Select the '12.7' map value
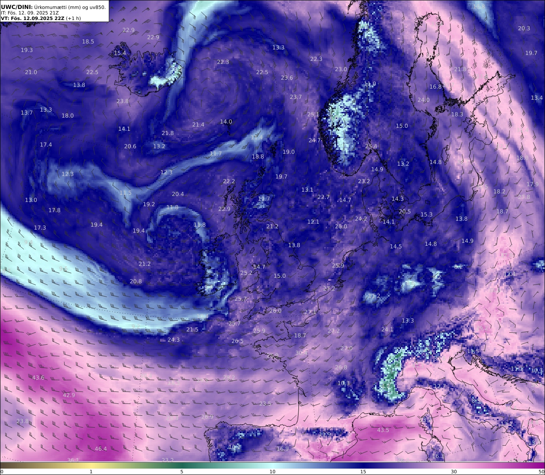Screen dimensions: 545x475 [x=439, y=386]
